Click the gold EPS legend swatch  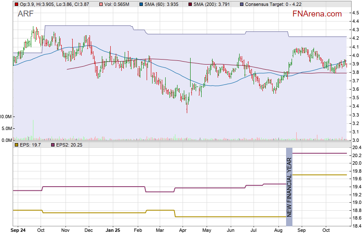point(16,145)
